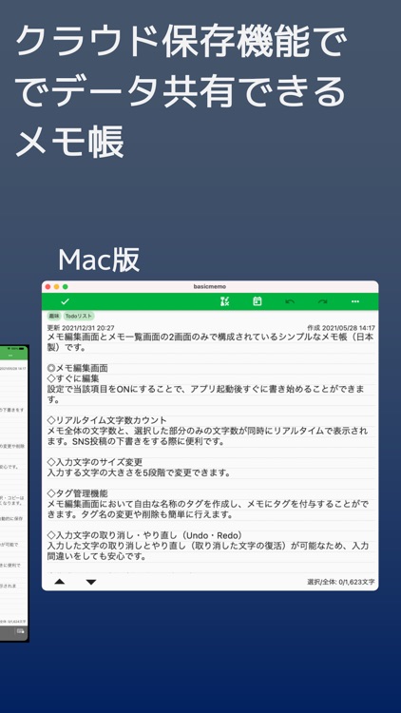Screen dimensions: 401x713
Task: Maximize basicmemo window with green button
Action: tap(66, 287)
